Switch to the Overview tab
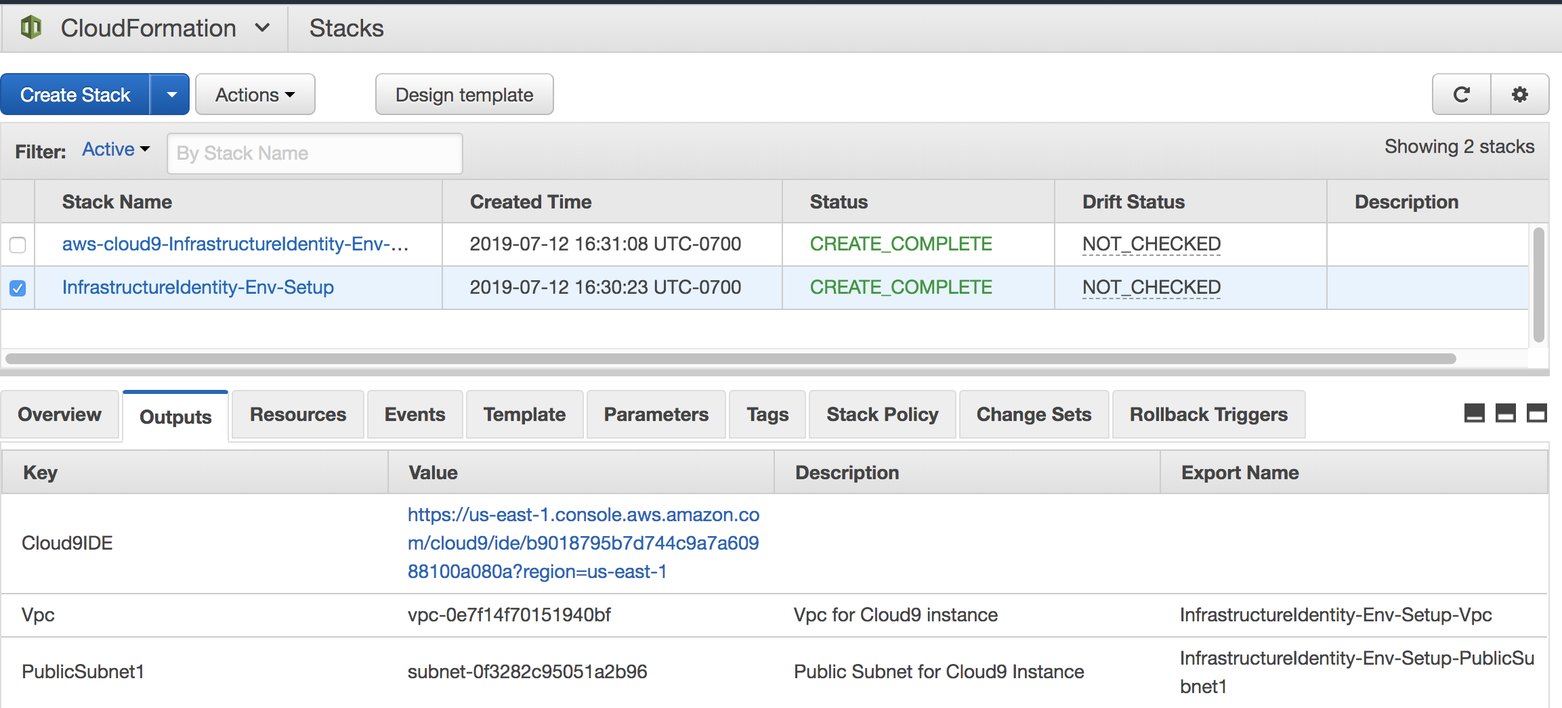The height and width of the screenshot is (708, 1562). tap(60, 414)
